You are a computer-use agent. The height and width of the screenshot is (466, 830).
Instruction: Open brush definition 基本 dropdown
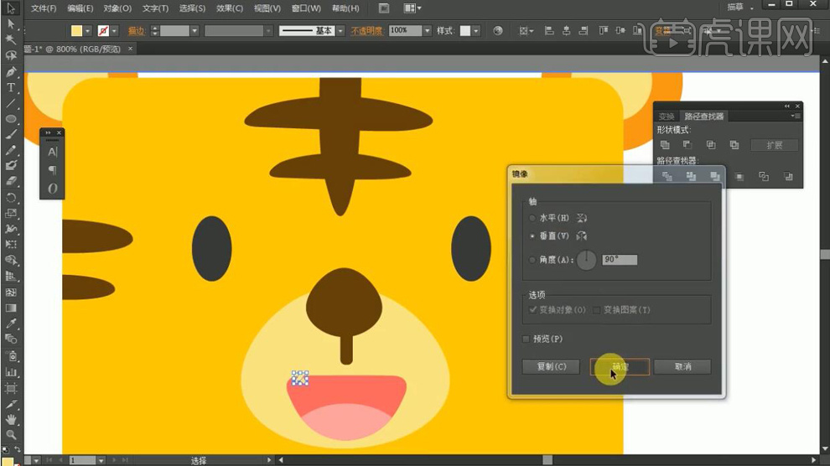(x=340, y=31)
